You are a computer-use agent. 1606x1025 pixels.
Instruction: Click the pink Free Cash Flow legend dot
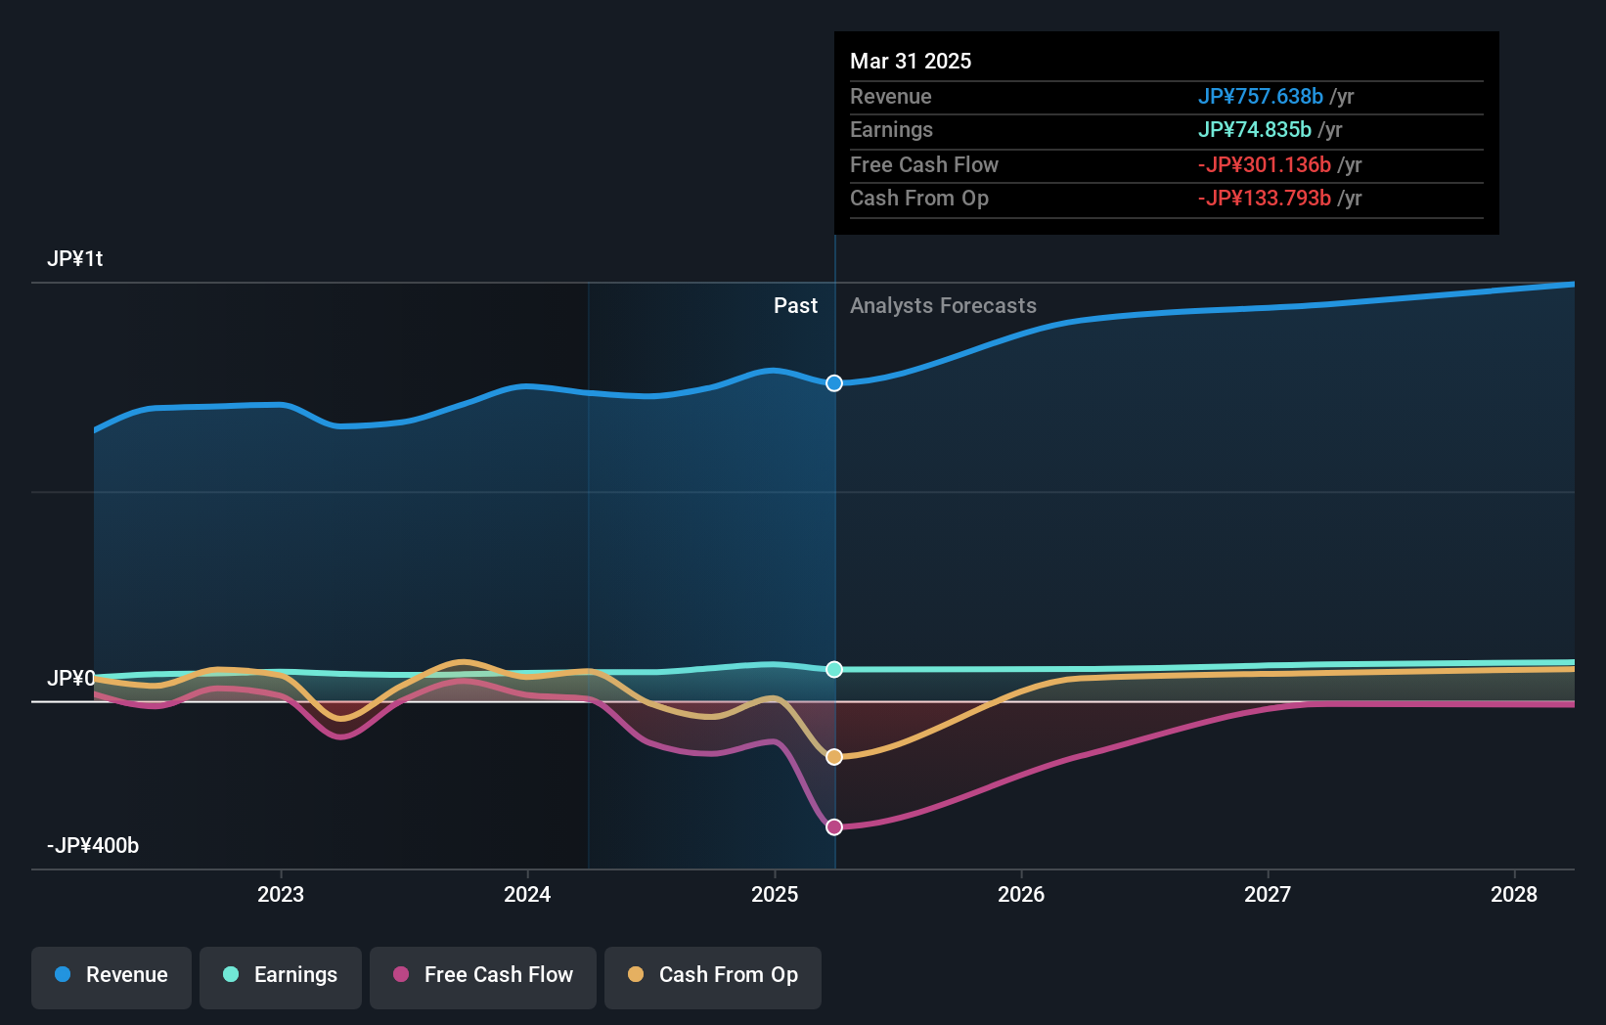click(401, 974)
